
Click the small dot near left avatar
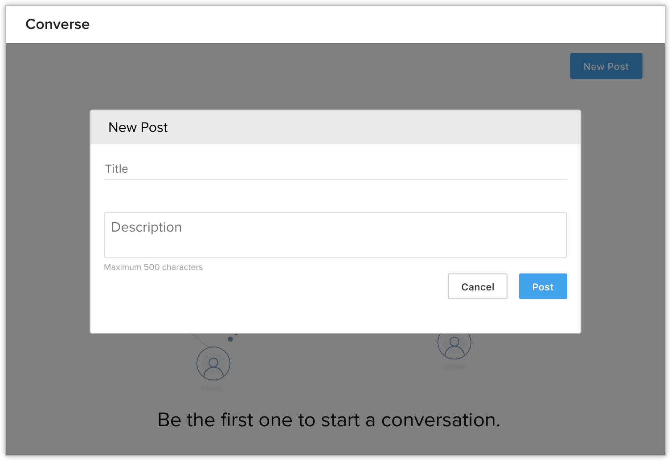point(230,339)
